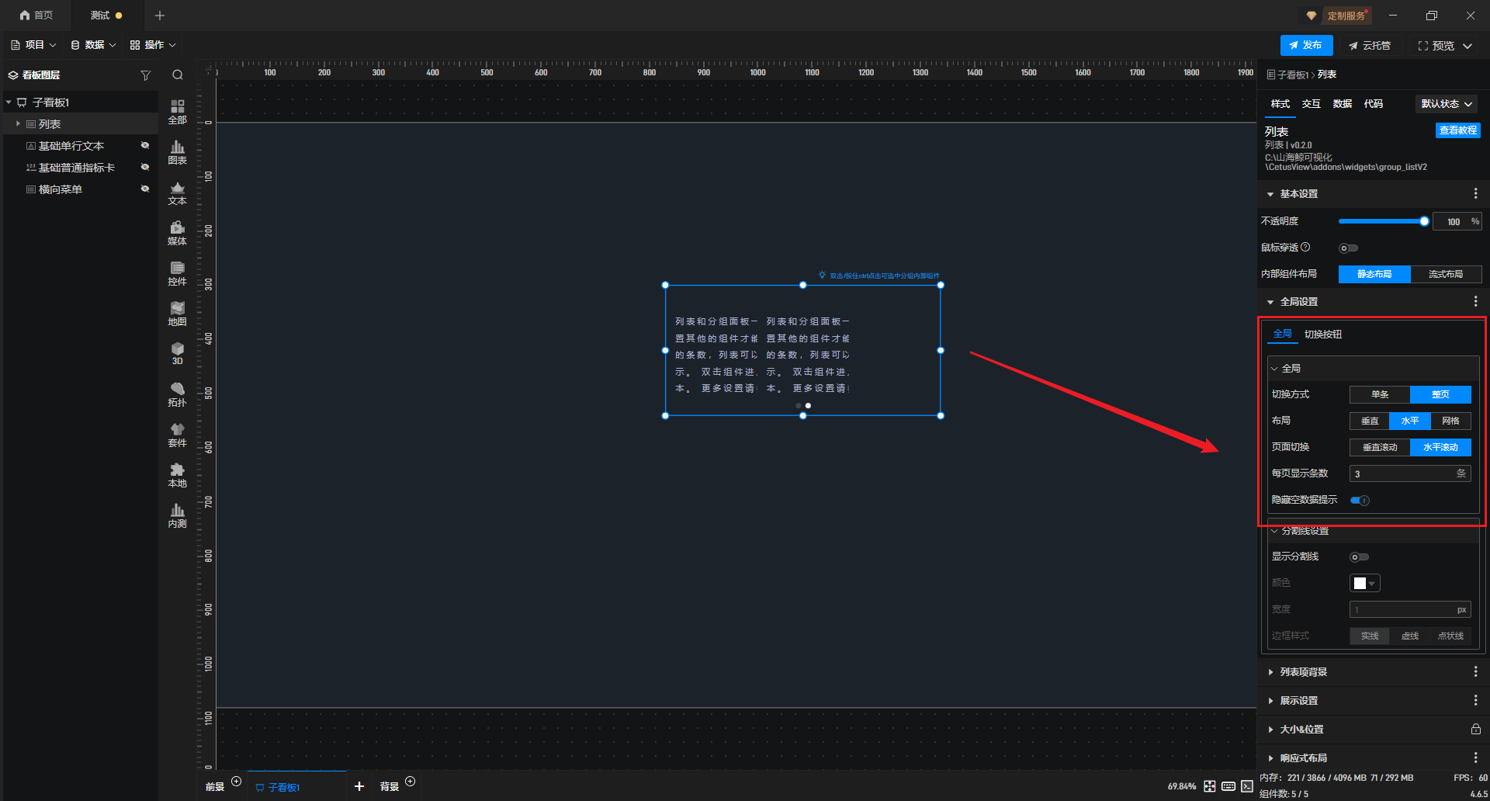This screenshot has width=1490, height=801.
Task: Click the 发布 publish button
Action: (x=1306, y=46)
